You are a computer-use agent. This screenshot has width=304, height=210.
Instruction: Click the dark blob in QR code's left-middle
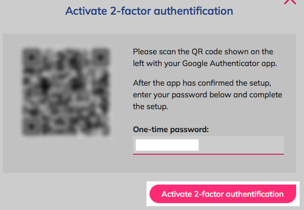pyautogui.click(x=44, y=85)
